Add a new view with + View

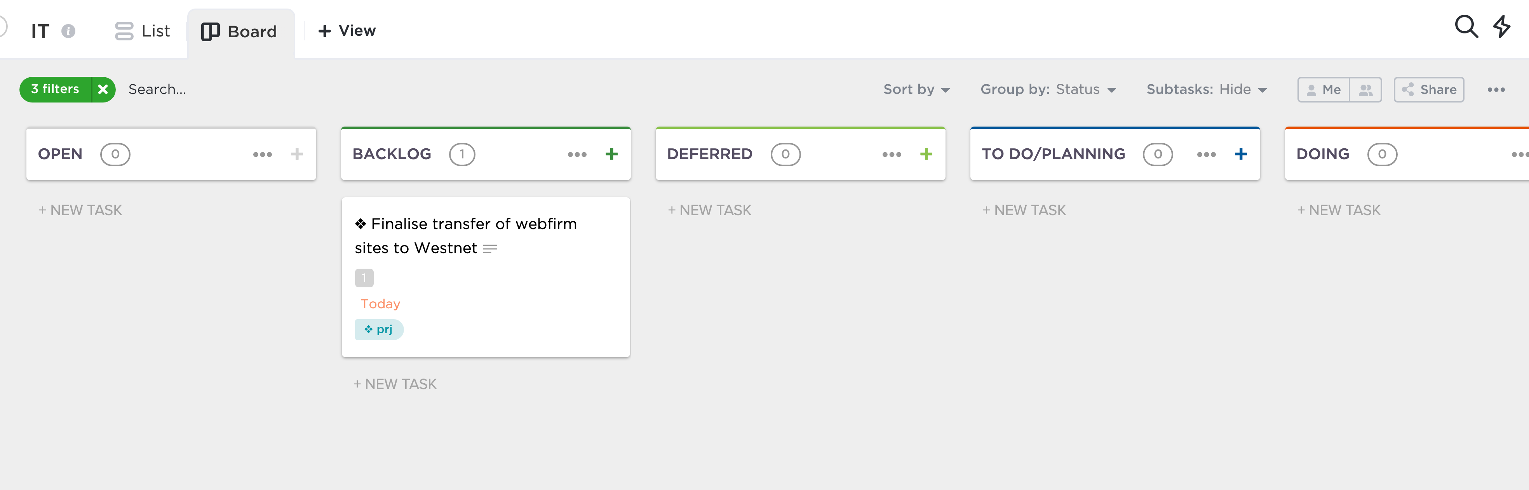[x=347, y=31]
